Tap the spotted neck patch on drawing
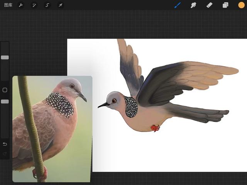247x185 pixels. click(x=131, y=107)
